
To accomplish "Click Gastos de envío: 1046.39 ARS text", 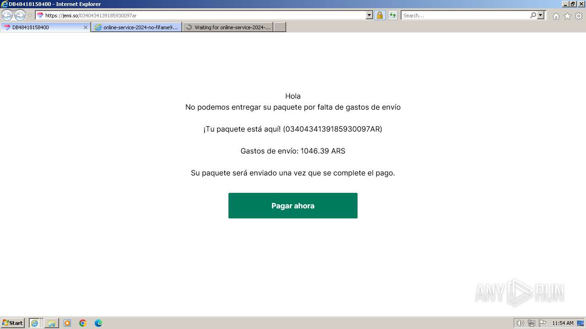I will [x=293, y=151].
